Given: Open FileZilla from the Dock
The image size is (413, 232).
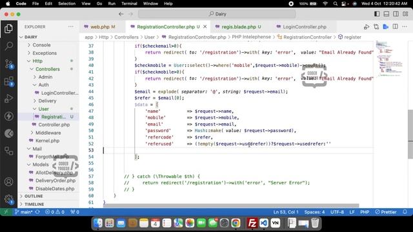Looking at the screenshot, I should pyautogui.click(x=252, y=224).
